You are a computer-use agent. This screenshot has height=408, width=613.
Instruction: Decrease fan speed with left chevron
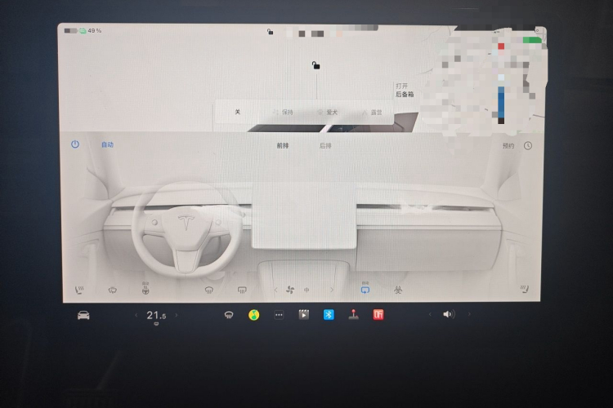pos(275,290)
